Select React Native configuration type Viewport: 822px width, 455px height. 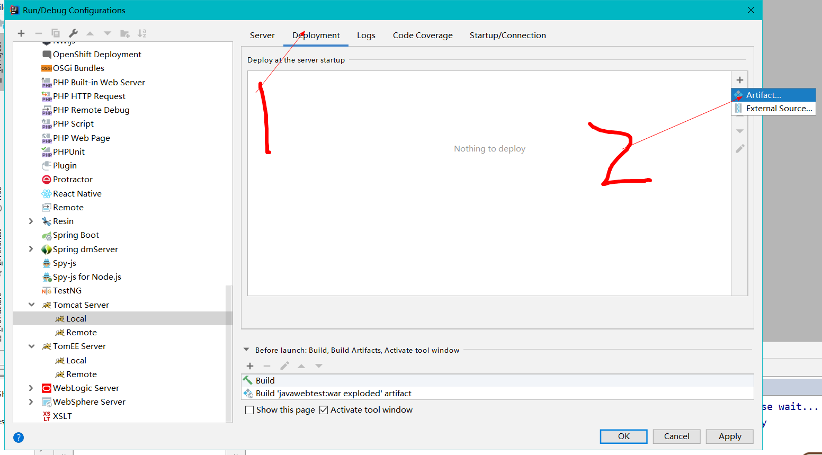pyautogui.click(x=72, y=193)
